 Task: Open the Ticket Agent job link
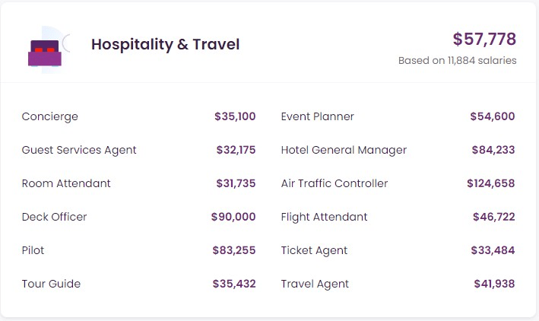[314, 250]
